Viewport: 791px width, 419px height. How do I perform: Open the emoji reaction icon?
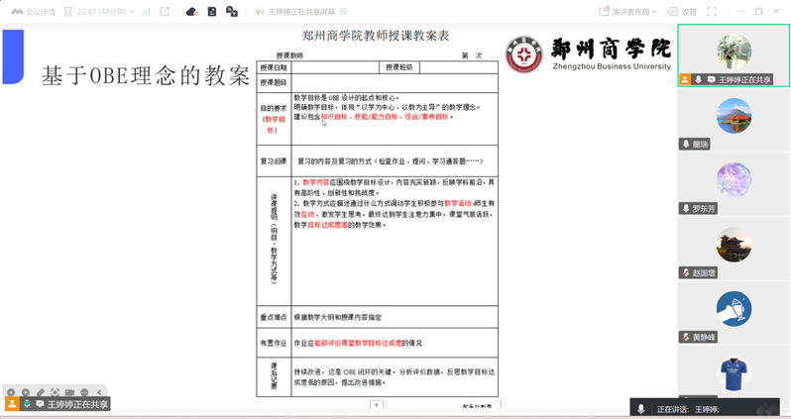(84, 392)
